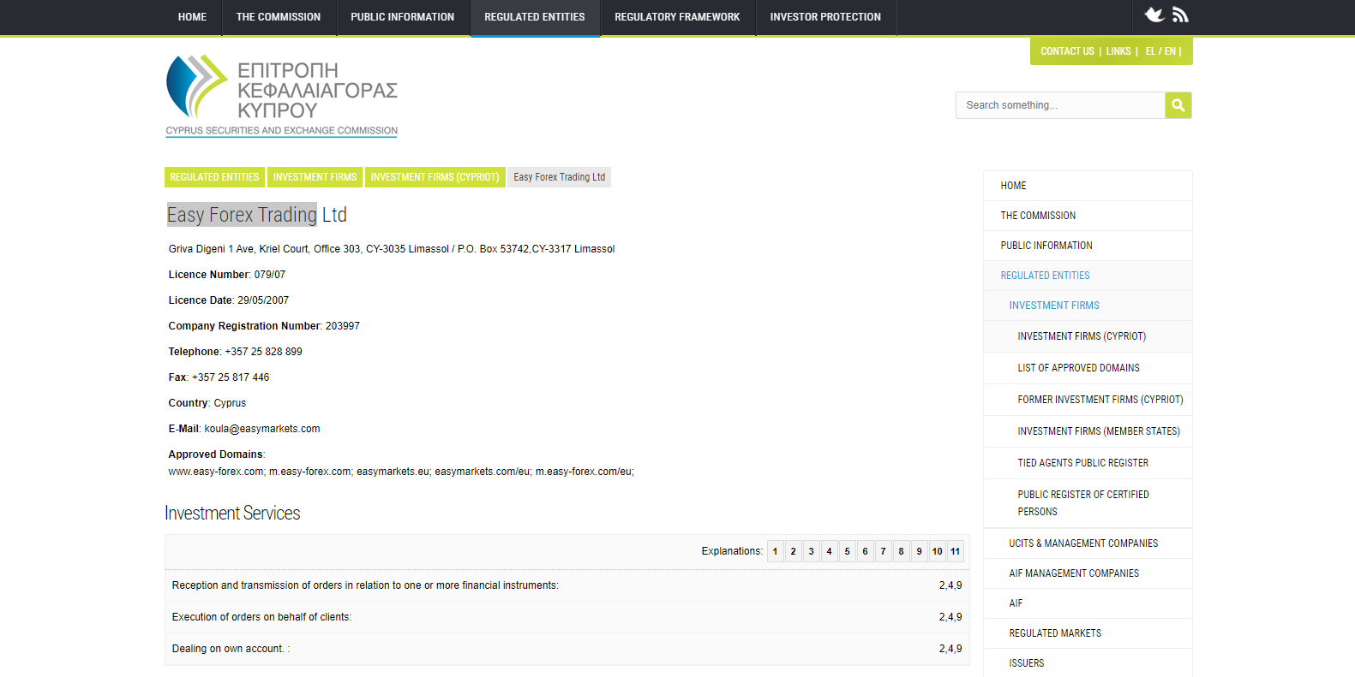Click the approved domain easymarkets.eu

tap(393, 472)
